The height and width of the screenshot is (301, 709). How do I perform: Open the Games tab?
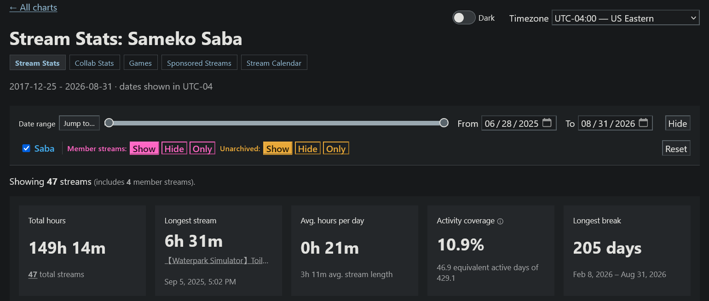[140, 63]
